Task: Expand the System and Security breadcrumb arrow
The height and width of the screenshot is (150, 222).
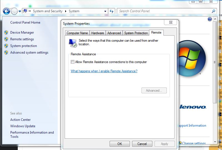Action: click(x=66, y=11)
